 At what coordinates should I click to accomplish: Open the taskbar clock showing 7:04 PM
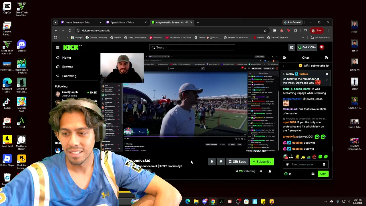pyautogui.click(x=357, y=201)
